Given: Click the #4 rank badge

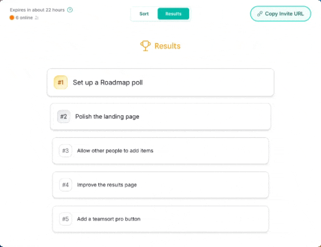Looking at the screenshot, I should point(65,185).
